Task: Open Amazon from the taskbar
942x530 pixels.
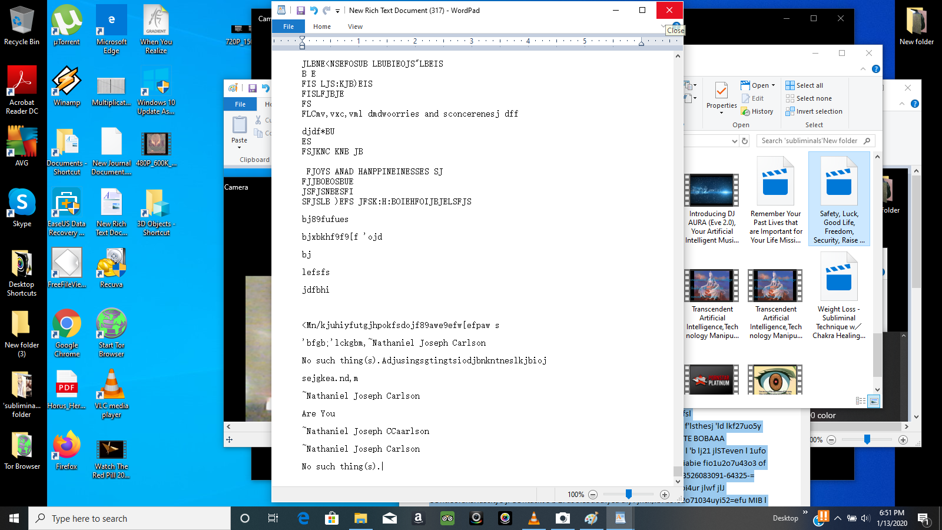Action: pyautogui.click(x=419, y=518)
